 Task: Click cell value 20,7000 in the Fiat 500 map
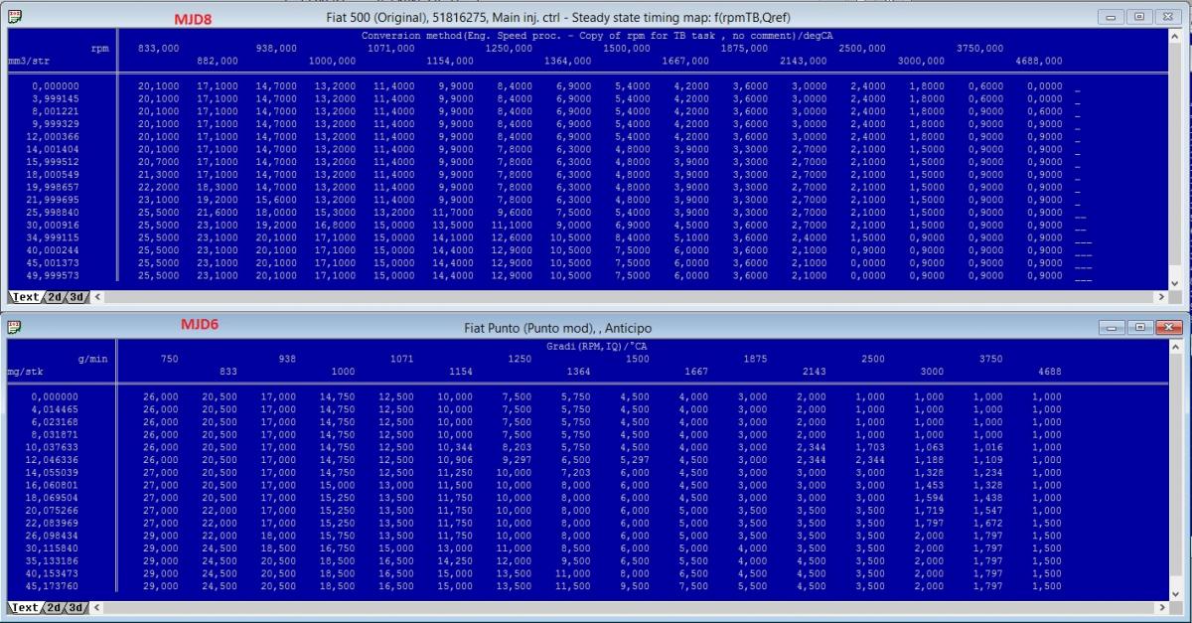[x=159, y=162]
